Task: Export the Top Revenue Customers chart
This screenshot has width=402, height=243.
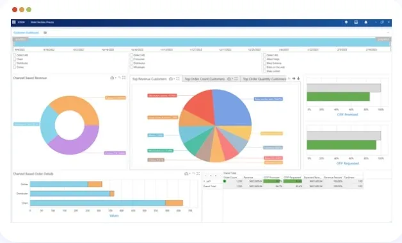Action: click(171, 79)
